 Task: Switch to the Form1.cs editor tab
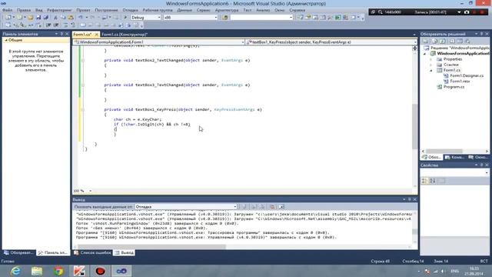82,34
